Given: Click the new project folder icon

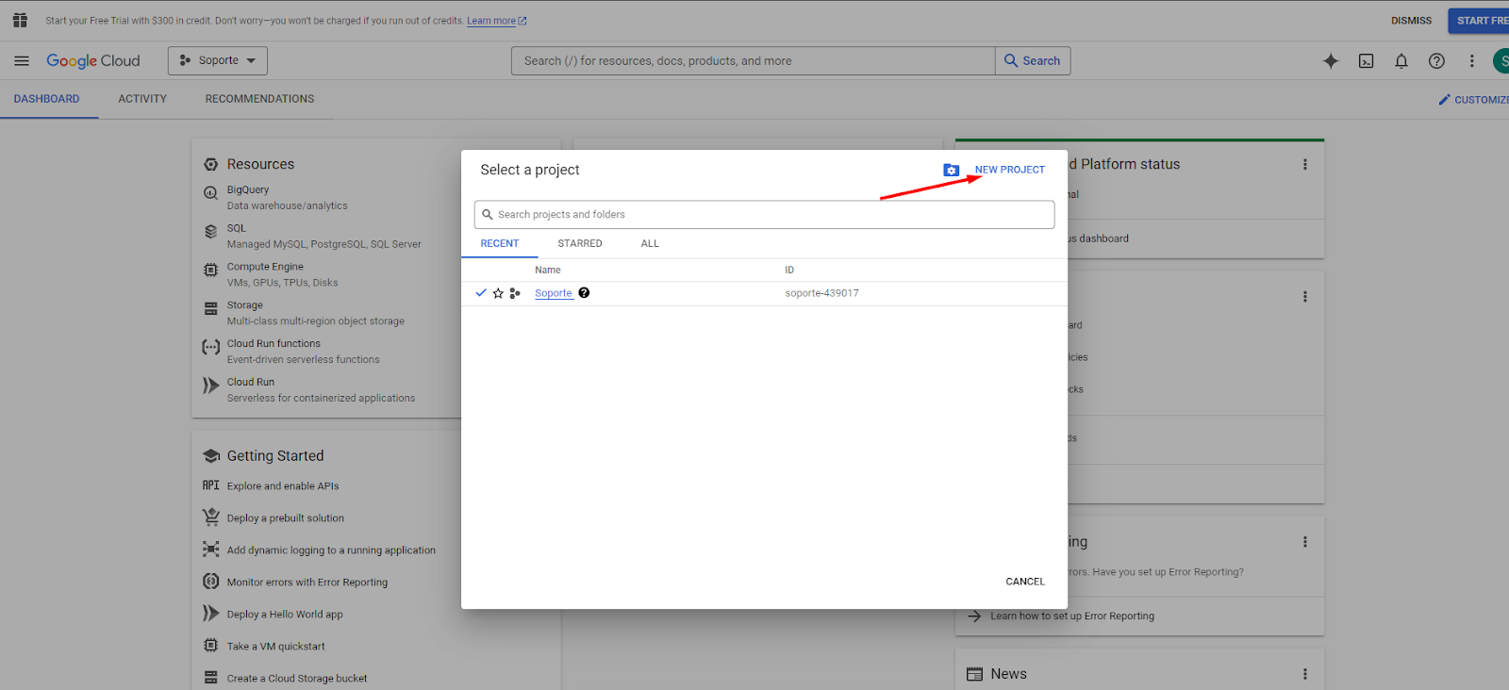Looking at the screenshot, I should [951, 170].
